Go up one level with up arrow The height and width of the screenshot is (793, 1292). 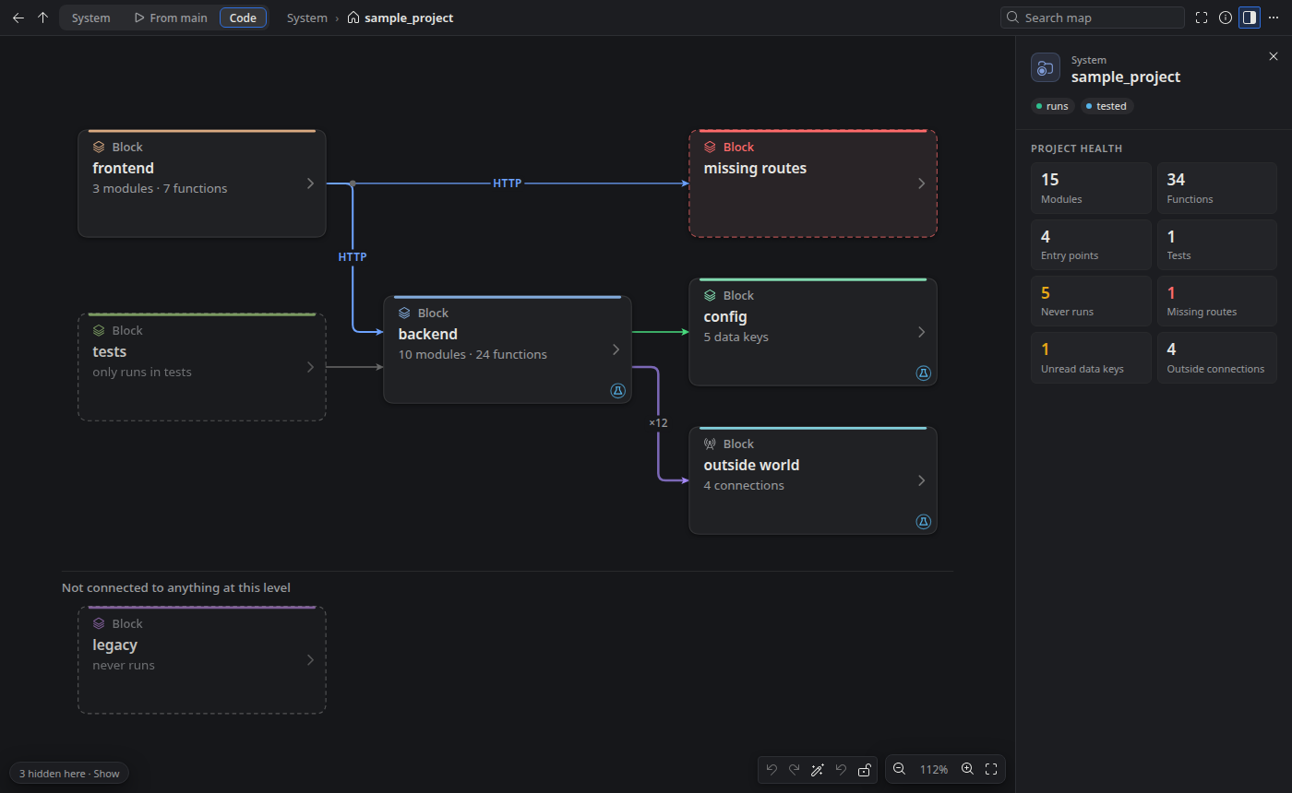[x=42, y=18]
